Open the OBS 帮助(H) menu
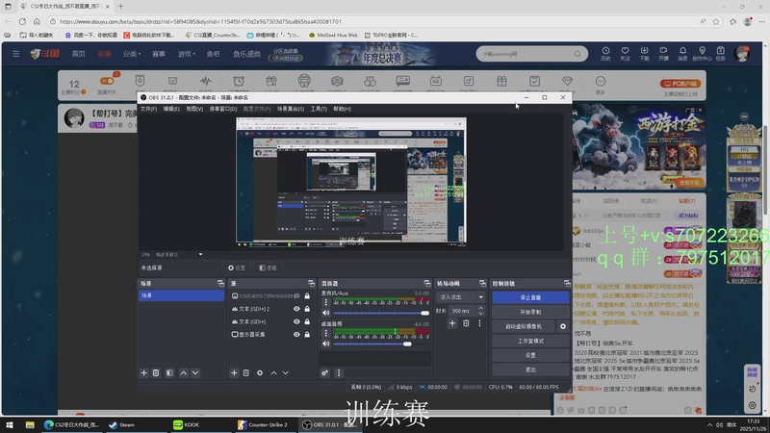Viewport: 770px width, 433px height. pyautogui.click(x=342, y=109)
